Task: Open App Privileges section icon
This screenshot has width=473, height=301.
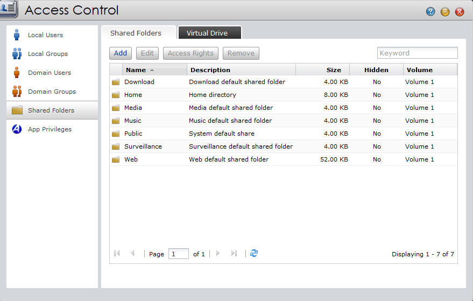Action: coord(17,129)
